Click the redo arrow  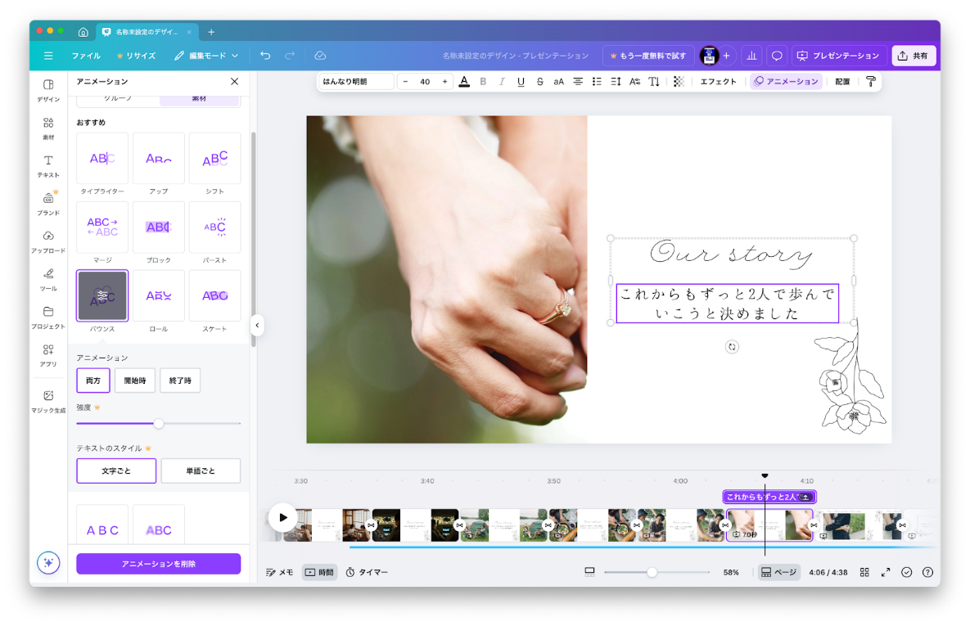(x=290, y=56)
